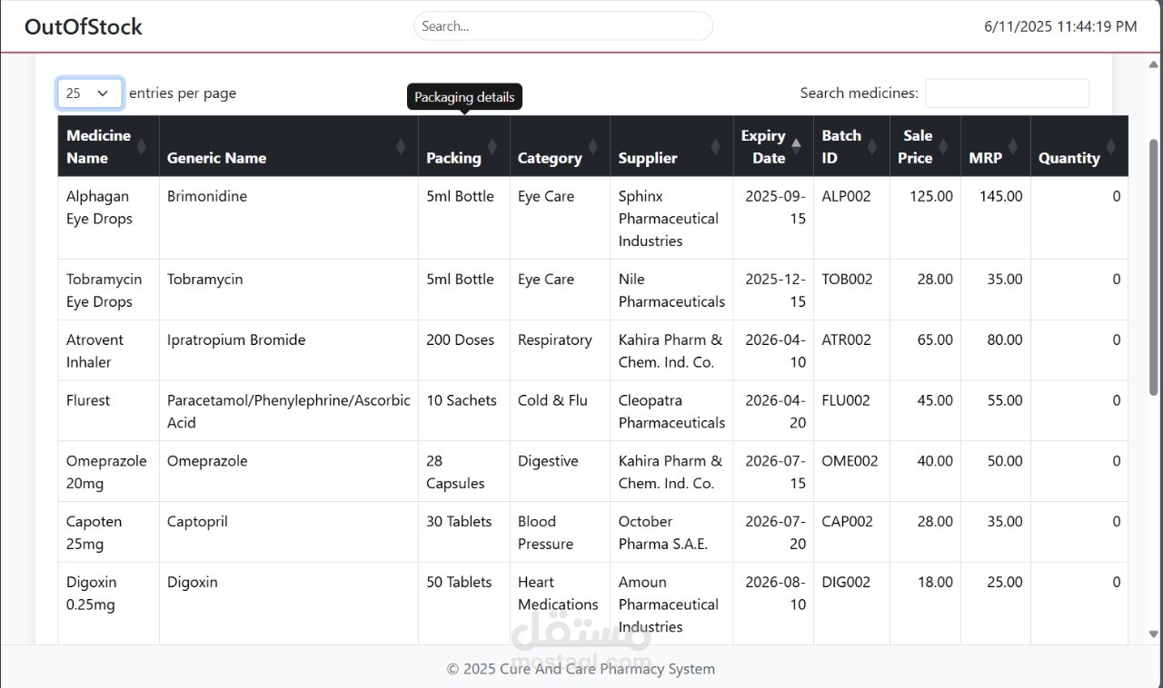Viewport: 1163px width, 688px height.
Task: Click the Category sort arrows icon
Action: click(592, 146)
